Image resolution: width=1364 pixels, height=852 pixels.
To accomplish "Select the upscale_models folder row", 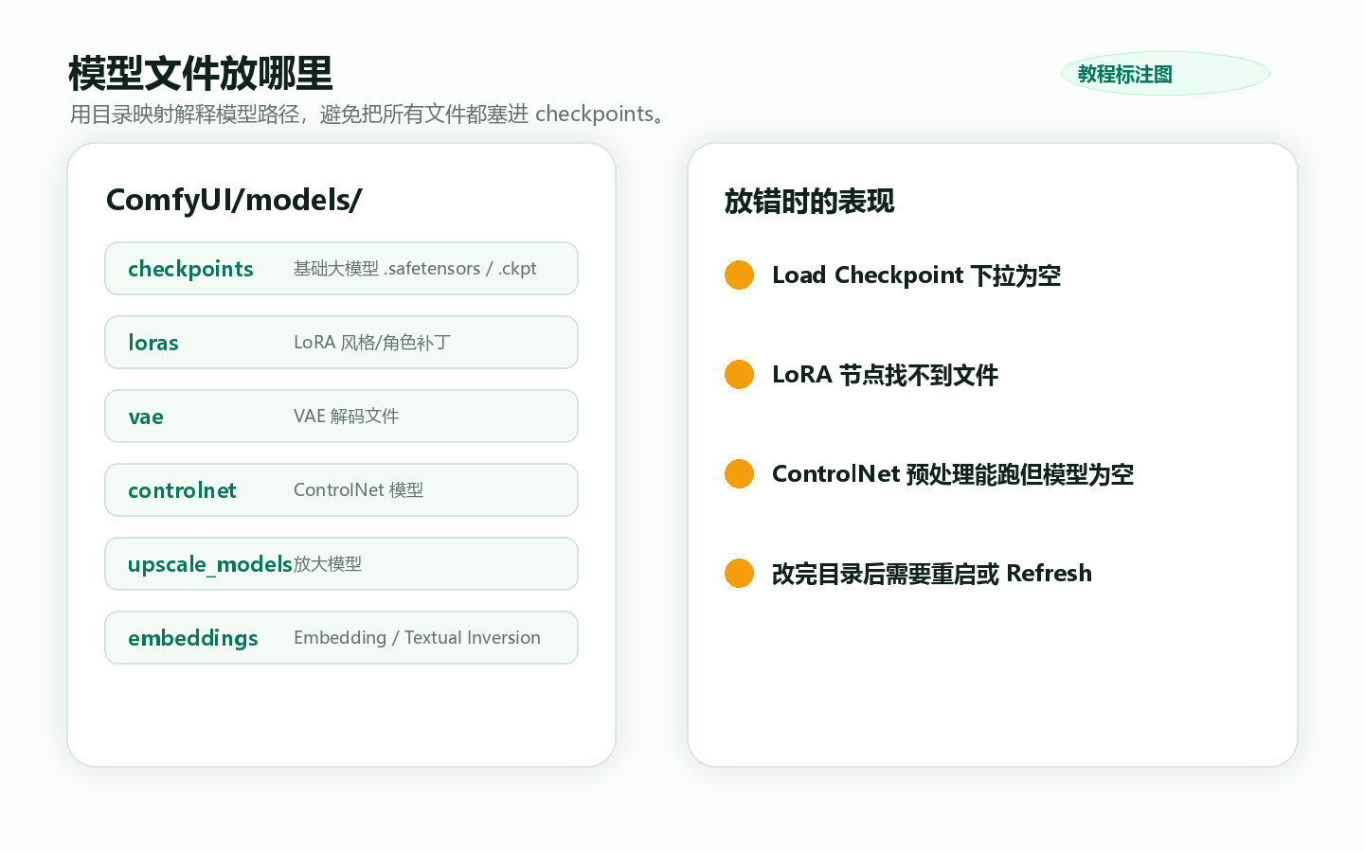I will (x=341, y=564).
